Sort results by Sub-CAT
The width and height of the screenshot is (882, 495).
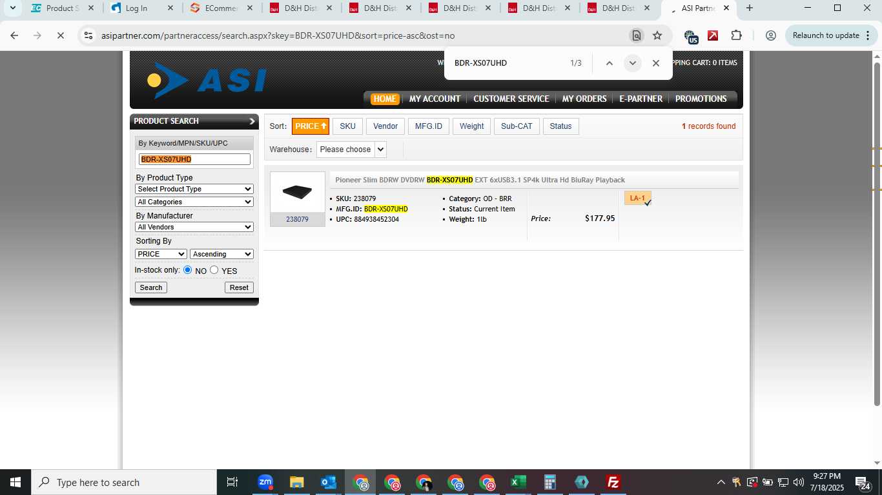pos(517,126)
